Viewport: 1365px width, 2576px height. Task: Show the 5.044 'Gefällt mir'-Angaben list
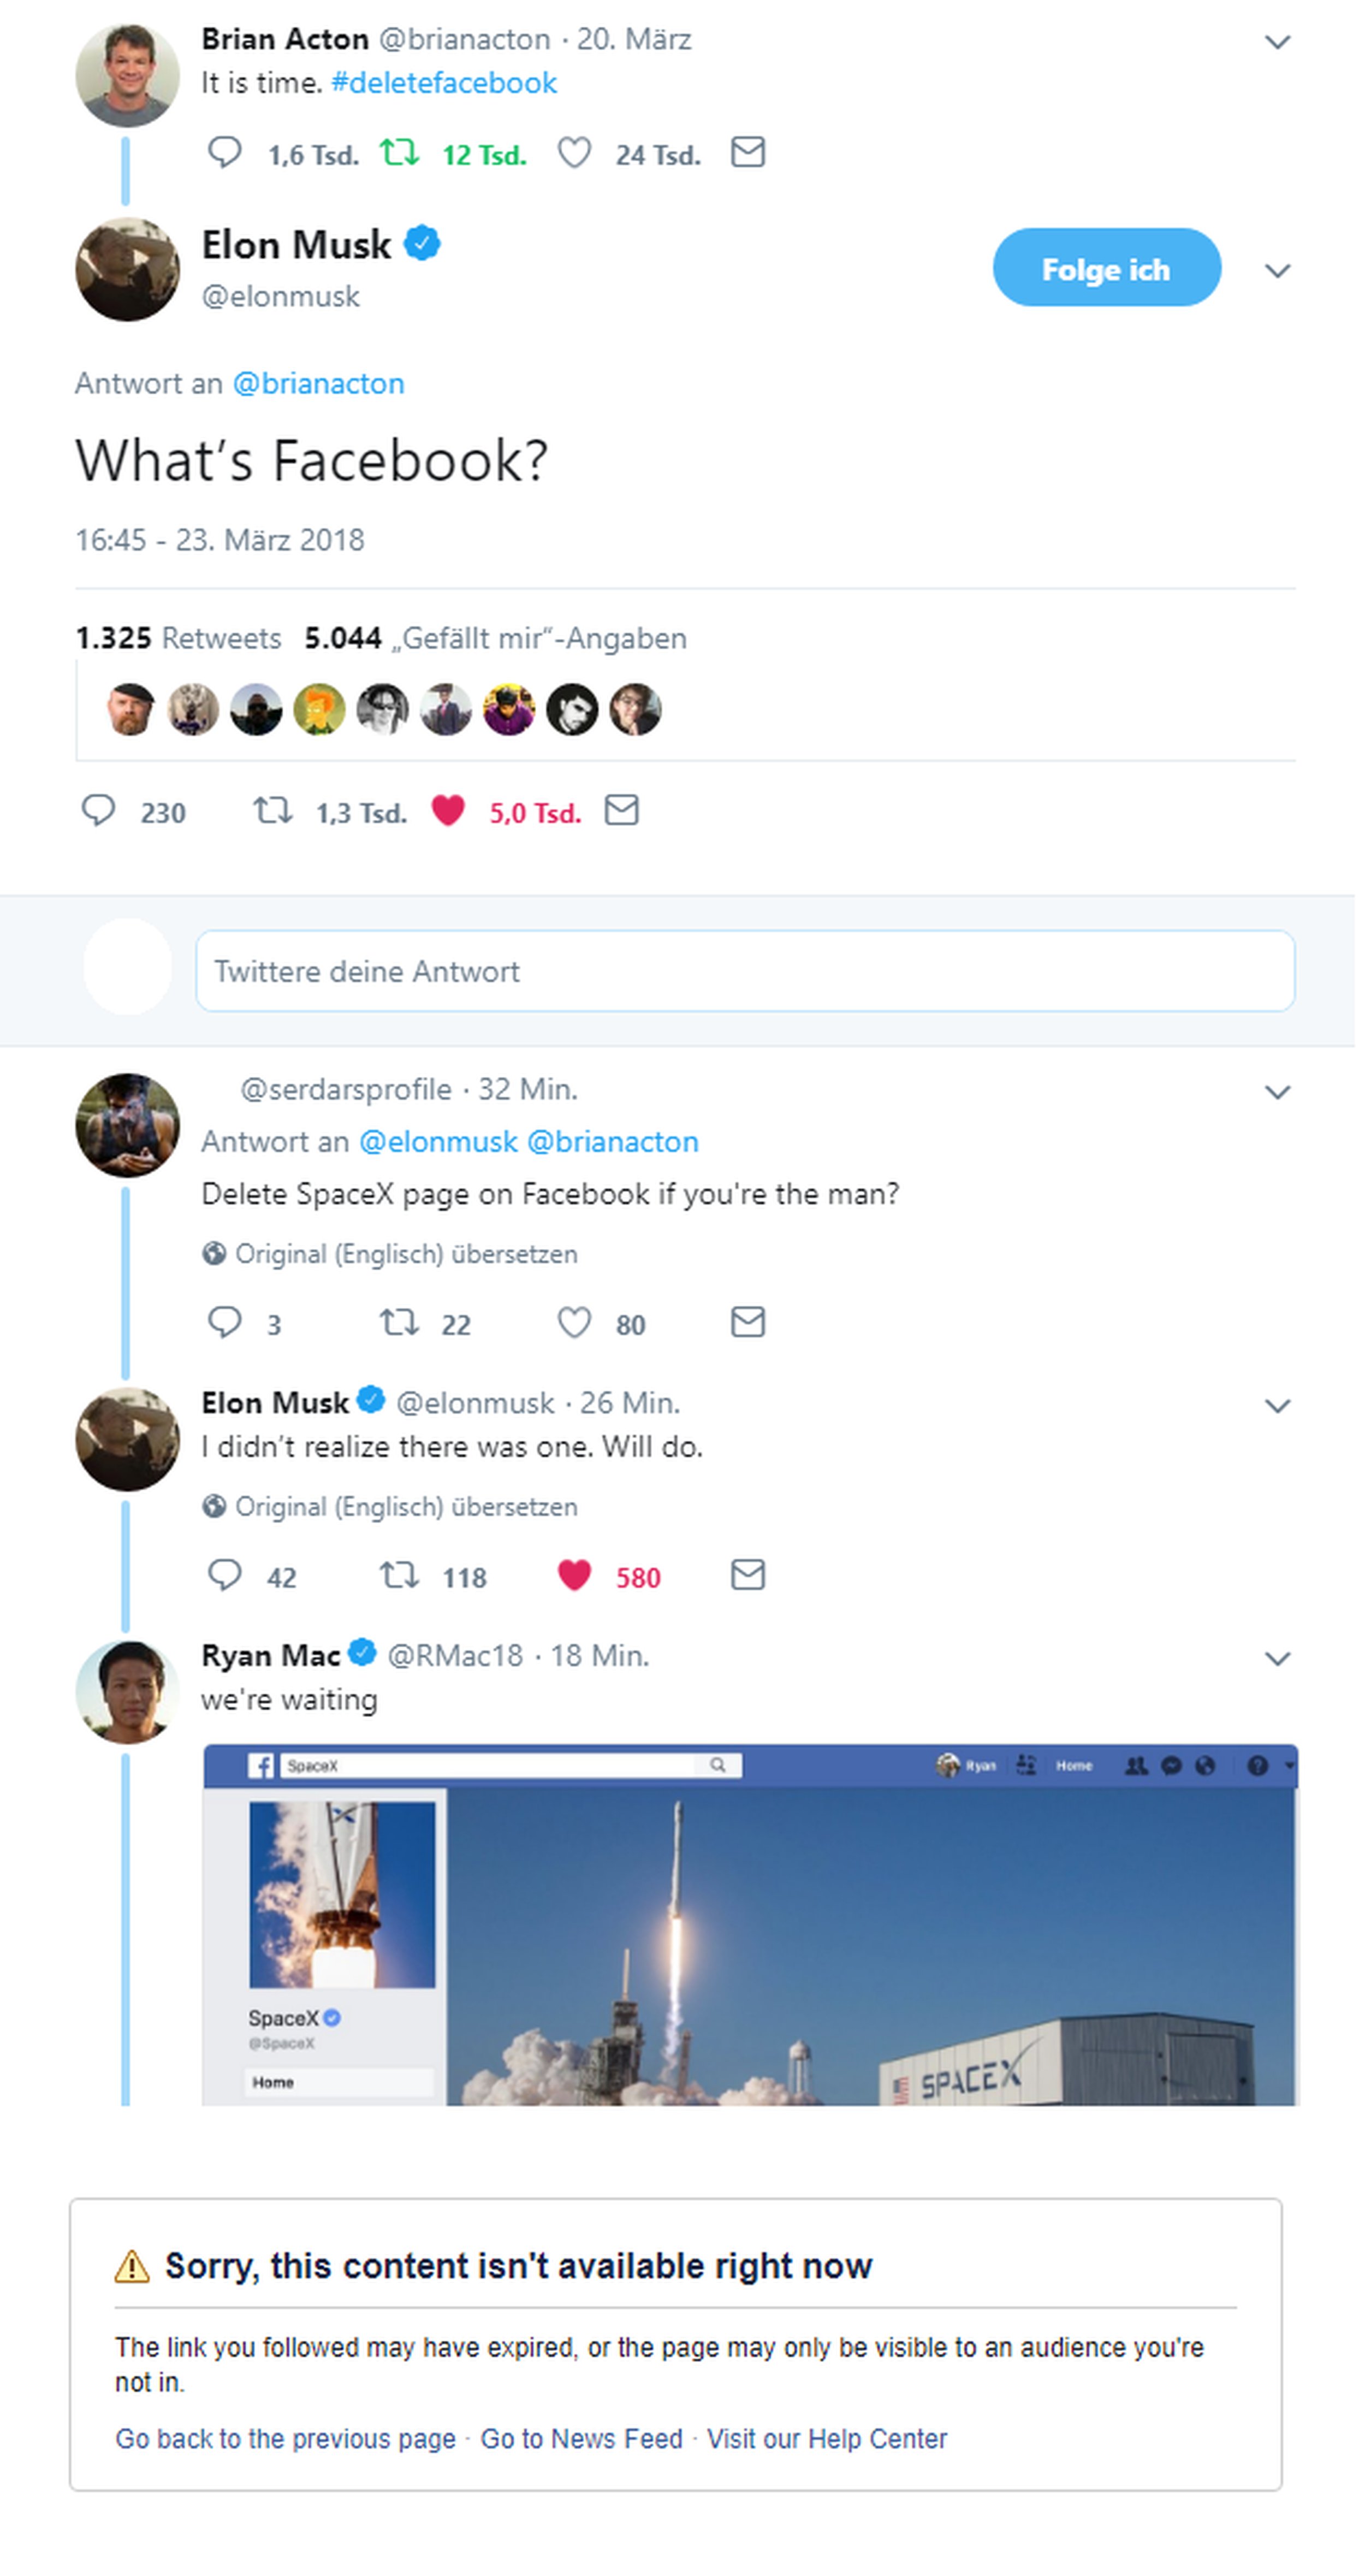coord(495,638)
